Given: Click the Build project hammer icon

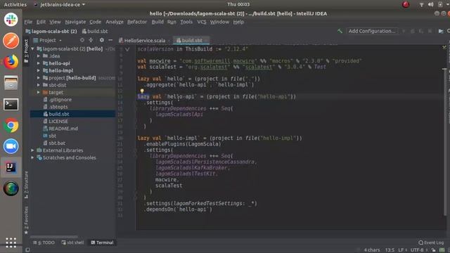Looking at the screenshot, I should (340, 31).
